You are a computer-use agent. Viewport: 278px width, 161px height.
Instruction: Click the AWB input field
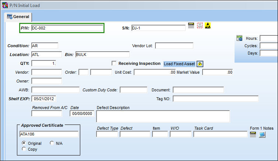click(x=56, y=90)
